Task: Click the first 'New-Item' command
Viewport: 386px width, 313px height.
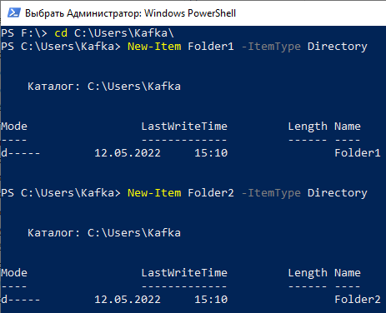Action: click(x=154, y=47)
